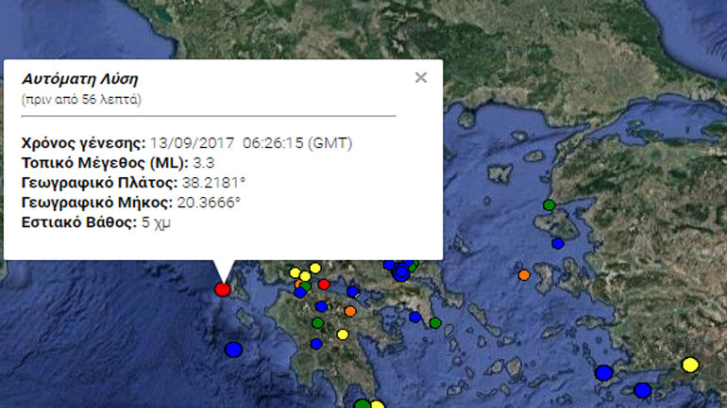Close the Αυτόματη Λύση info popup
The width and height of the screenshot is (727, 408).
(420, 77)
